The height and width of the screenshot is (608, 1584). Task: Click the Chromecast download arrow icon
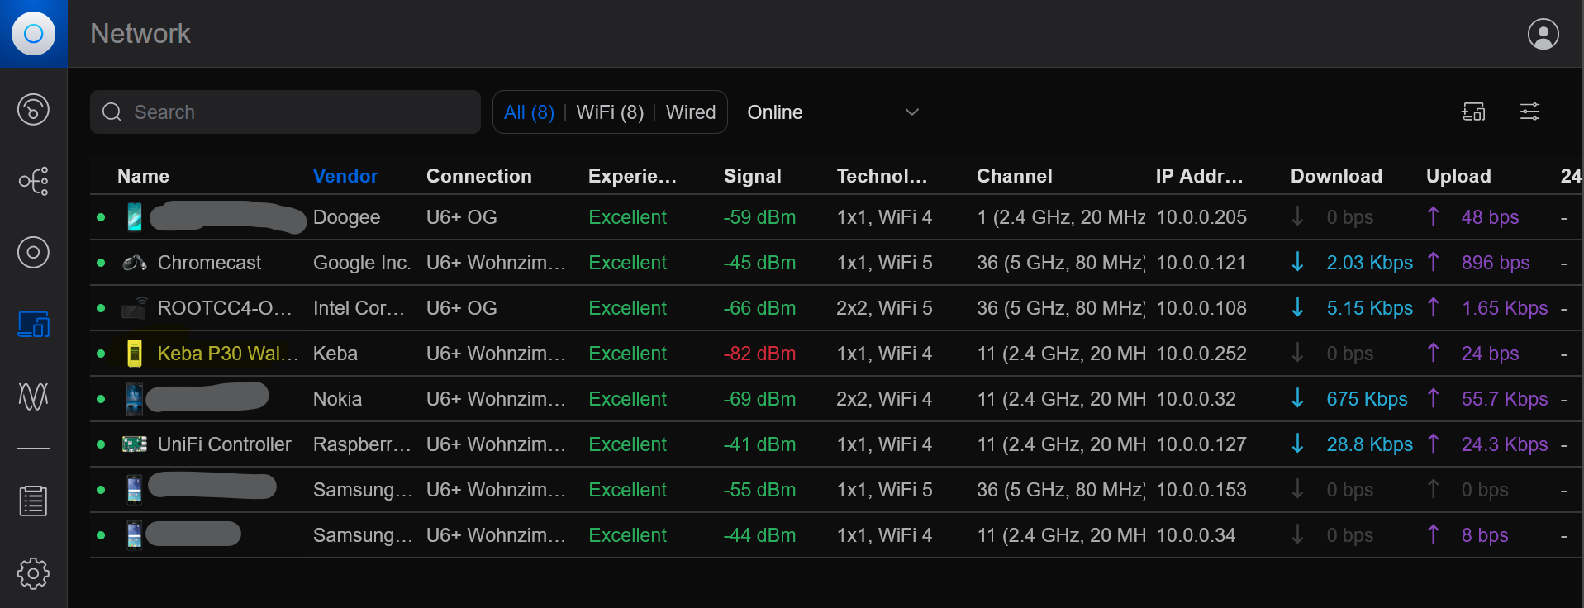click(x=1297, y=262)
